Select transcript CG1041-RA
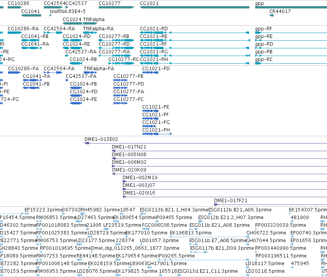 tap(35, 44)
